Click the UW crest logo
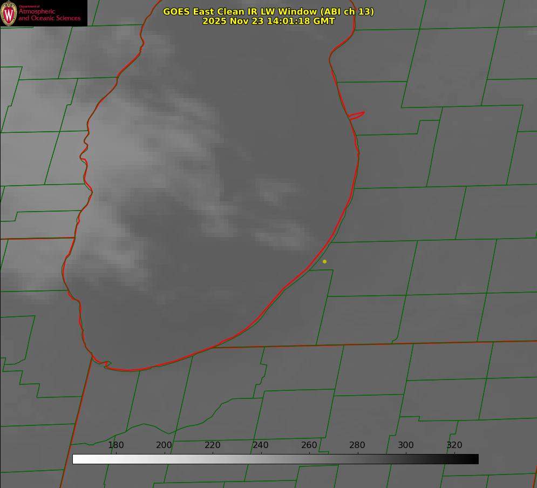 pyautogui.click(x=9, y=13)
